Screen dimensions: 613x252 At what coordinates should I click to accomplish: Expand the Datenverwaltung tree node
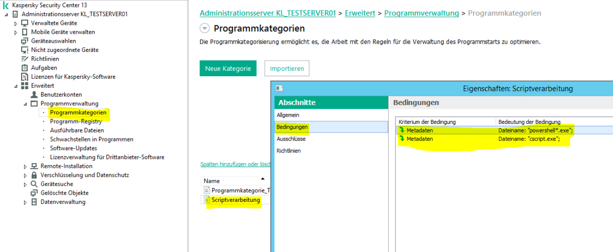[25, 202]
